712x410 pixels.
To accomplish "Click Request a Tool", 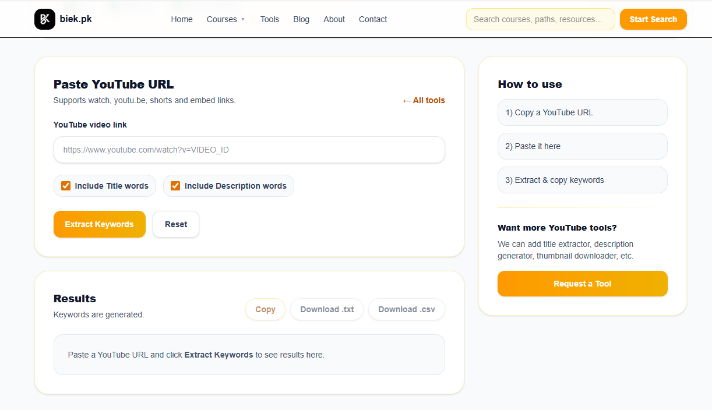I will click(582, 284).
